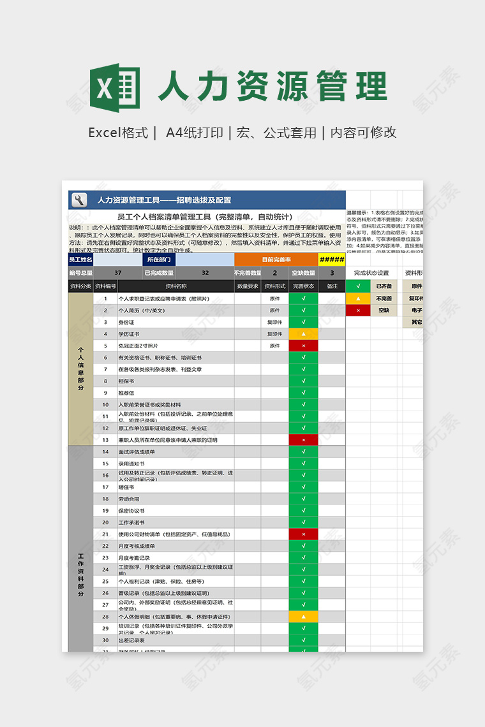Toggle completion status of 身份证 row
The width and height of the screenshot is (485, 727).
pyautogui.click(x=304, y=322)
